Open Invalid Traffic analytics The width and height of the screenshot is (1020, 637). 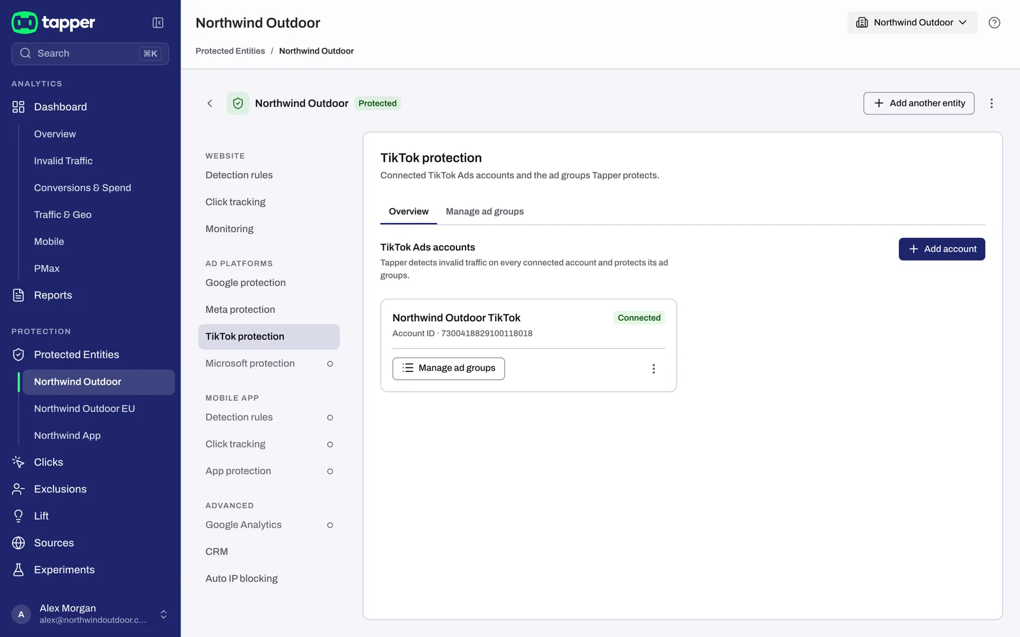[99, 161]
